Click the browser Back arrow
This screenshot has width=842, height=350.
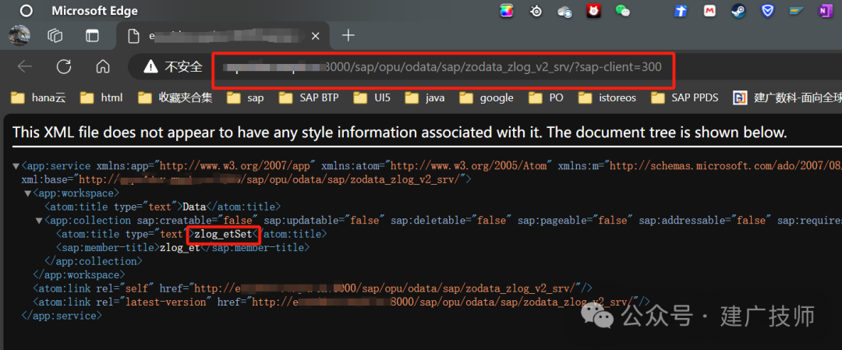25,66
